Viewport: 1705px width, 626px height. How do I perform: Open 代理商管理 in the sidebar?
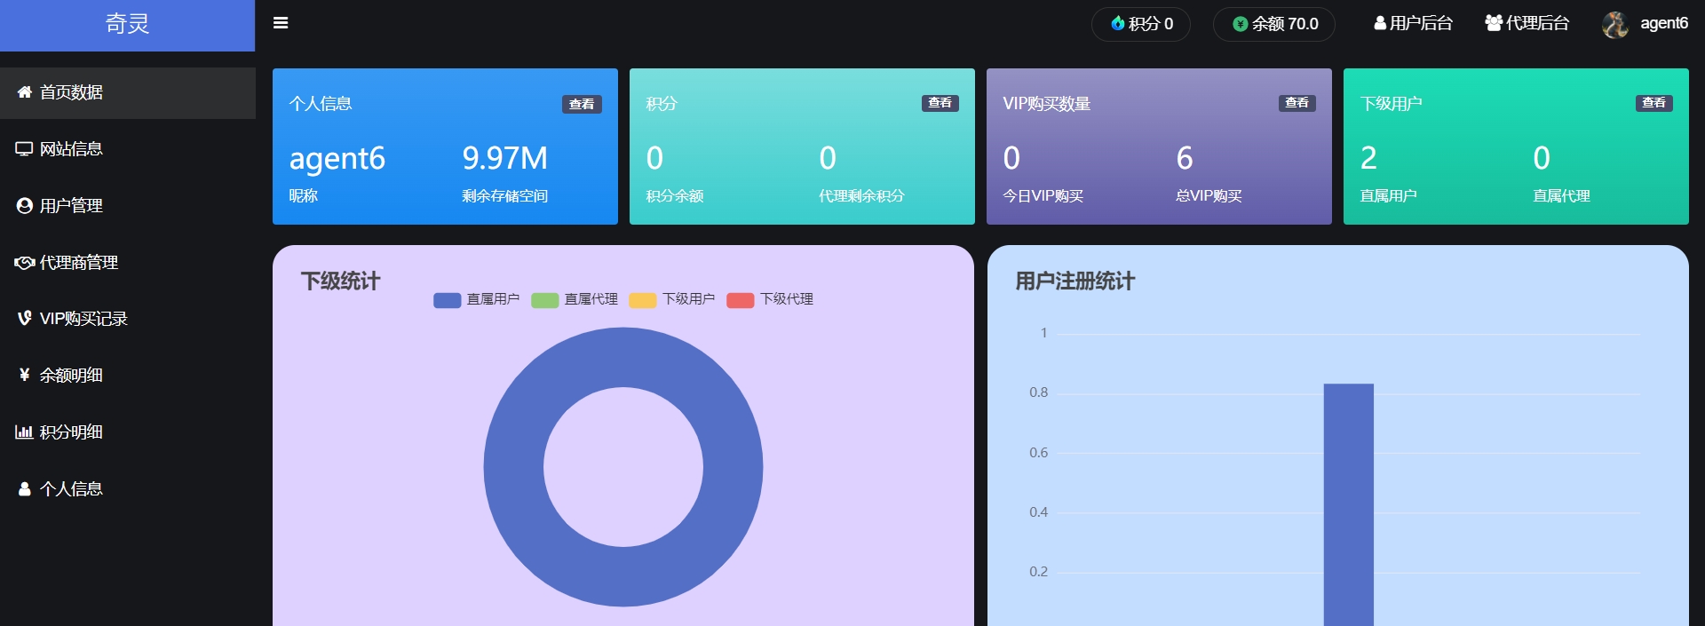point(128,263)
